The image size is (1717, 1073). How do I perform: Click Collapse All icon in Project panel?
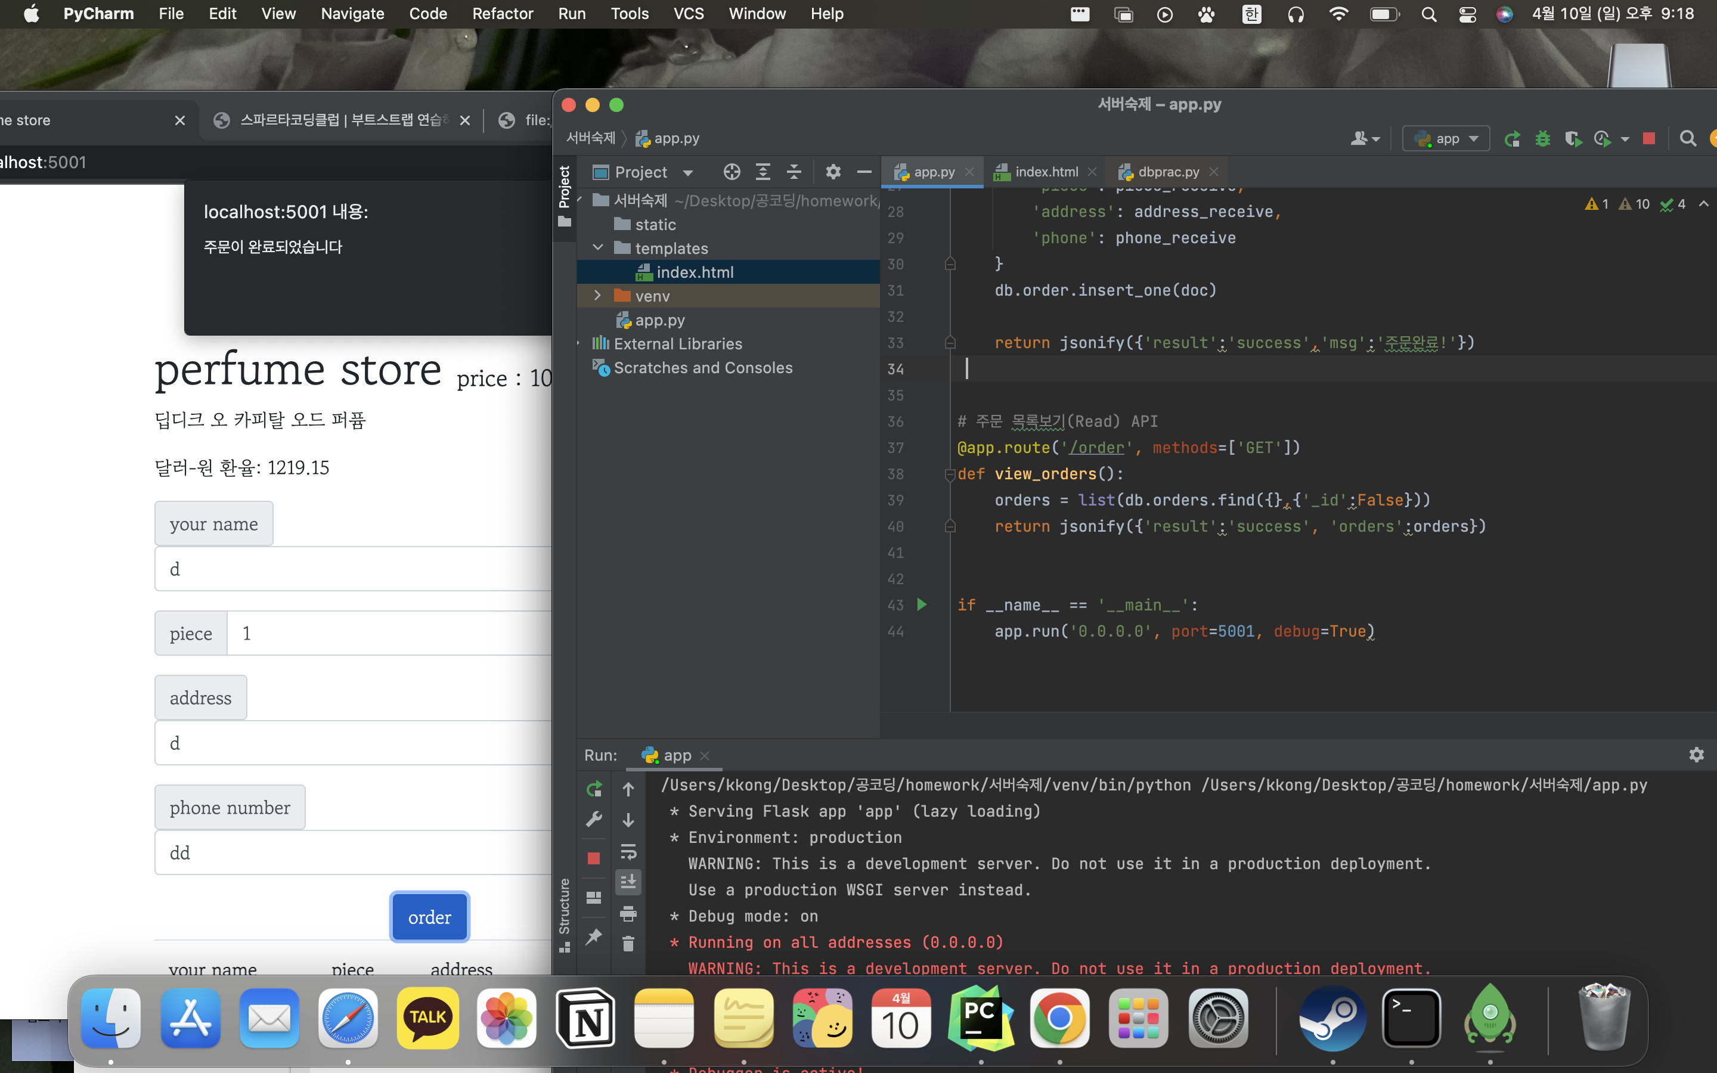[x=794, y=172]
